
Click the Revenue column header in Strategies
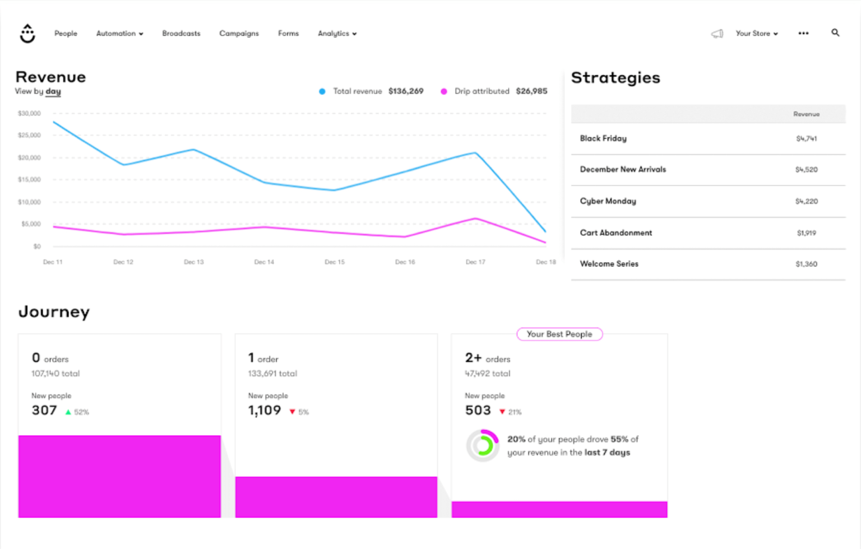806,114
